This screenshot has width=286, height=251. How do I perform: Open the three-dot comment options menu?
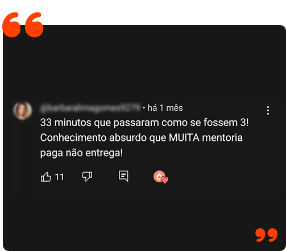click(268, 110)
